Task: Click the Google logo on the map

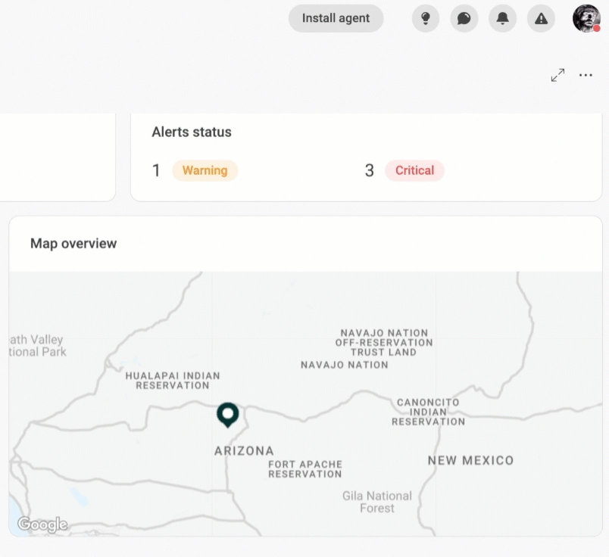Action: click(42, 524)
